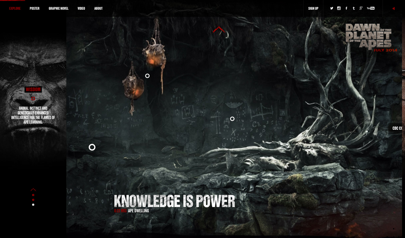Open the YouTube channel icon
Screen dimensions: 405x238
click(x=371, y=8)
